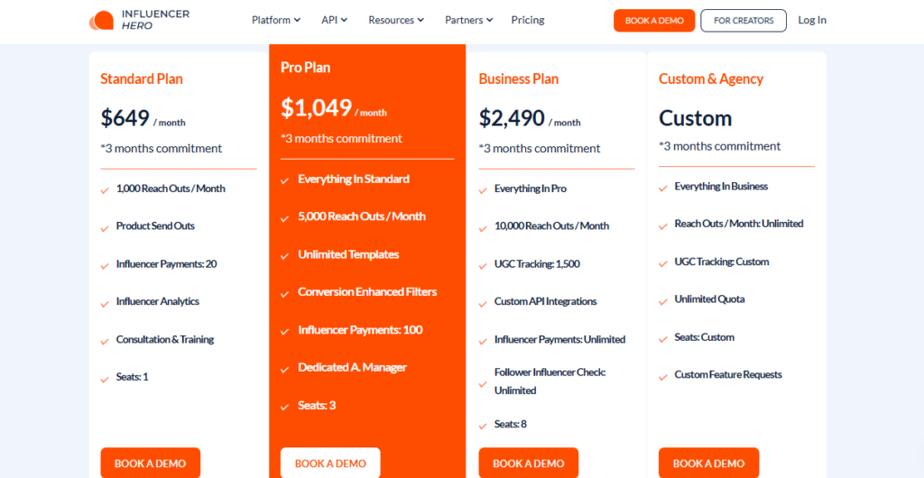
Task: Click checkmark beside Dedicated A. Manager
Action: click(285, 369)
